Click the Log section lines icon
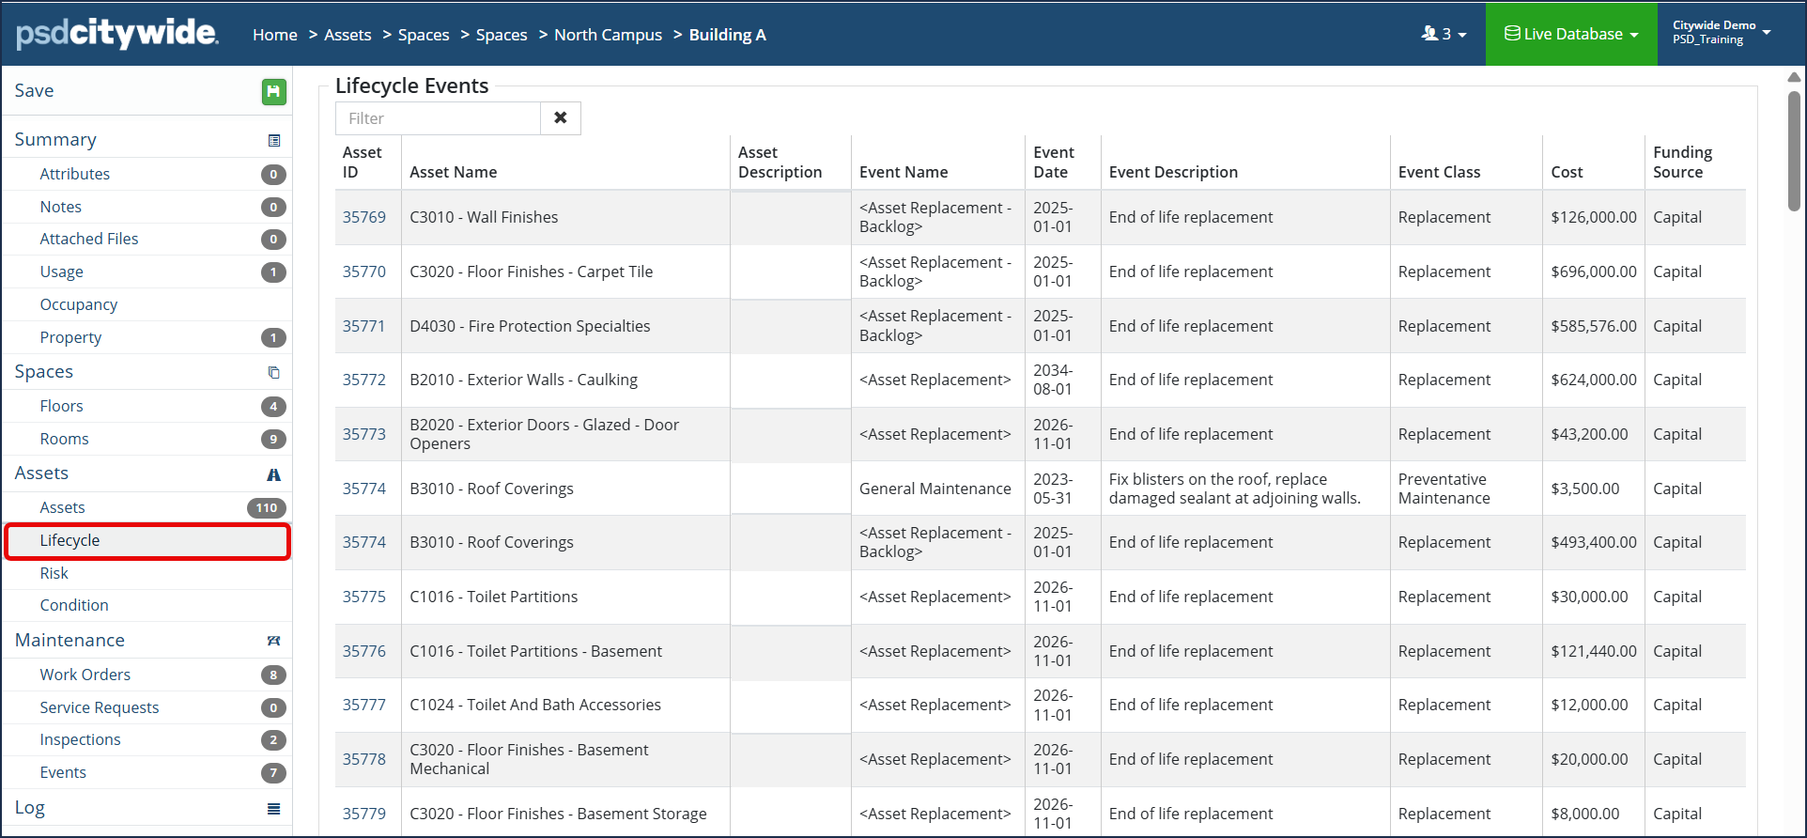The height and width of the screenshot is (838, 1807). [274, 809]
